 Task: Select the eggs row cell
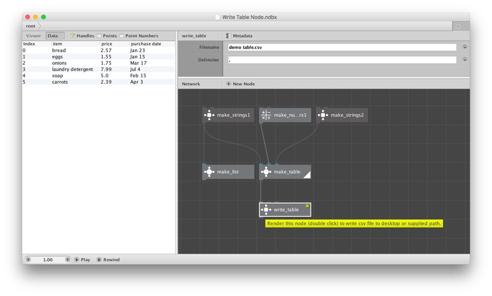pos(58,57)
